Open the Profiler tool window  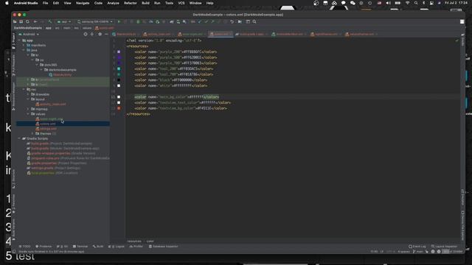(x=136, y=247)
